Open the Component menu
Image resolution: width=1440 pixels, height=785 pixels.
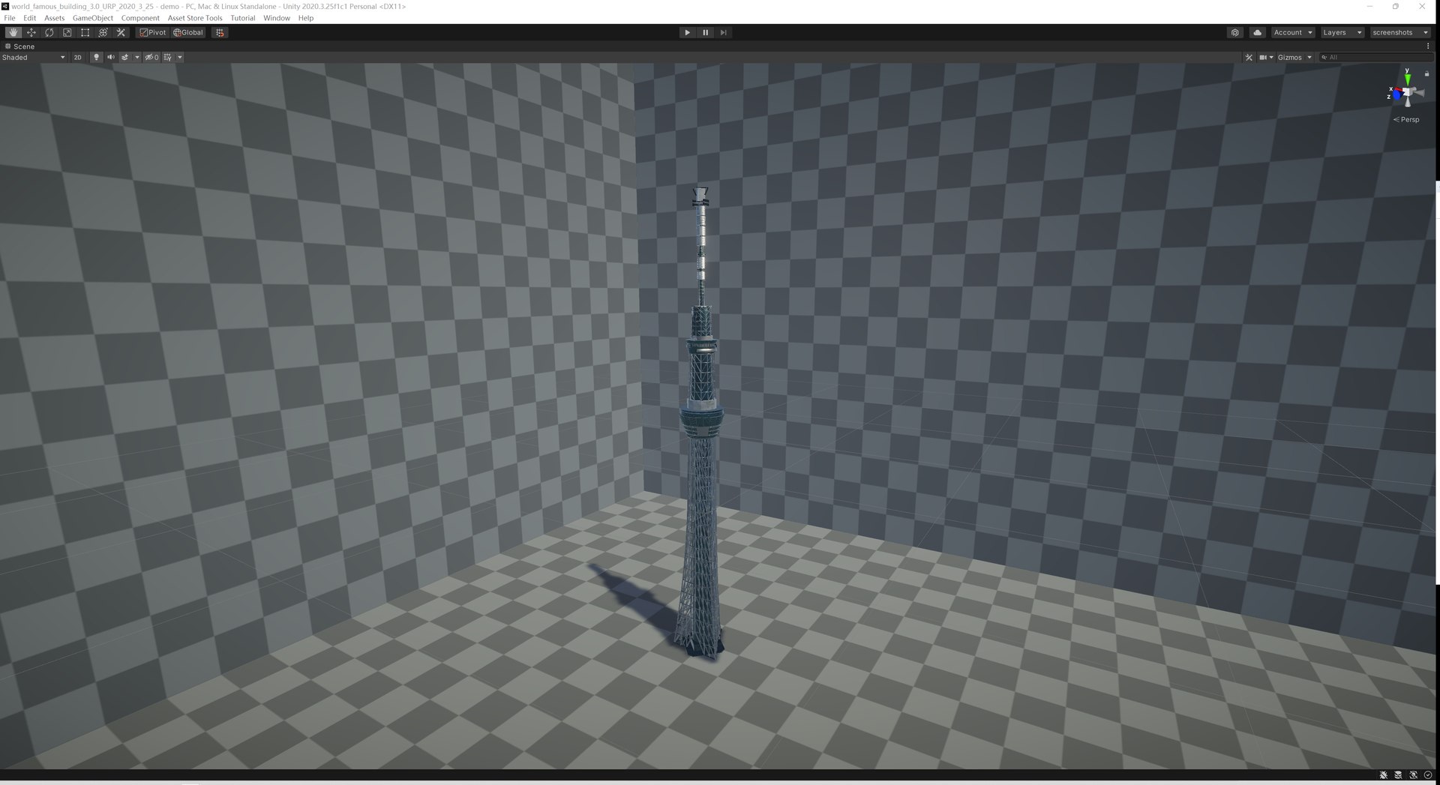(140, 18)
